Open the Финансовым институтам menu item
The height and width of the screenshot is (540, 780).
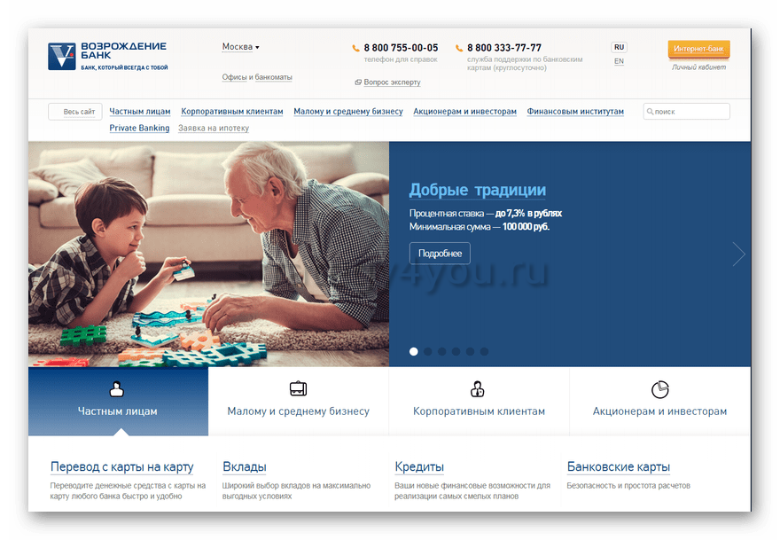point(575,112)
